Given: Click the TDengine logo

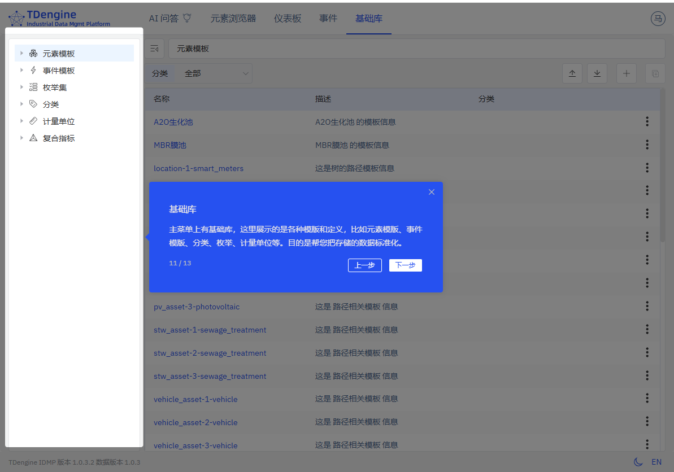Looking at the screenshot, I should click(x=59, y=19).
